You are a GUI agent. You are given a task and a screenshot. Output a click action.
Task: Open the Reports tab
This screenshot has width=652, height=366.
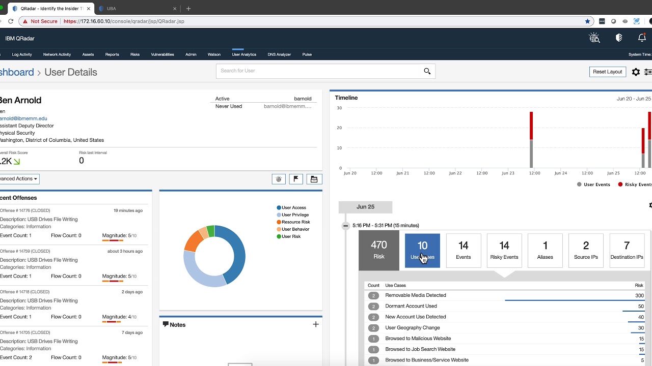(x=112, y=54)
